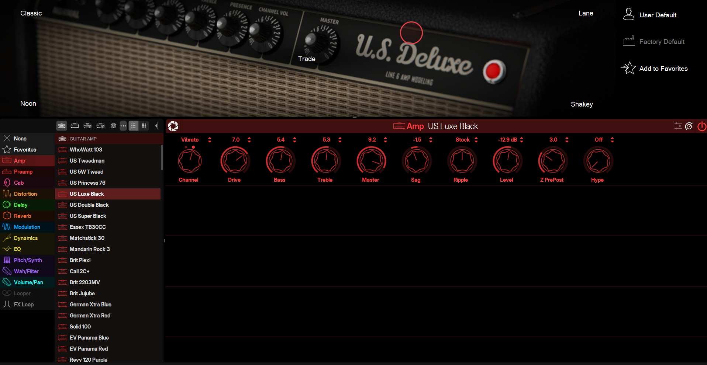
Task: Step the Master 9.2 value arrows
Action: click(385, 140)
